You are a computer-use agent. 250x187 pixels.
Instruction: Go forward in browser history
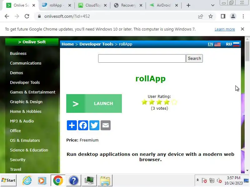(17, 16)
